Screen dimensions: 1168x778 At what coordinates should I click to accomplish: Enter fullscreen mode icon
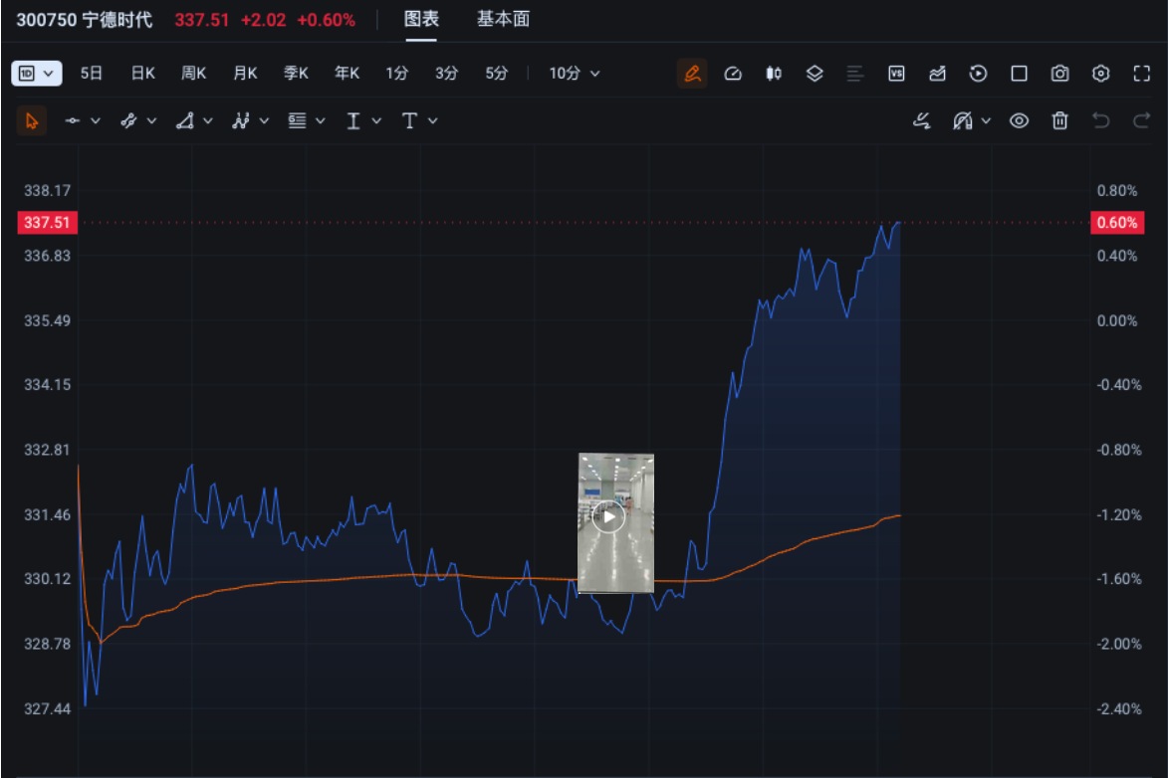(1142, 73)
